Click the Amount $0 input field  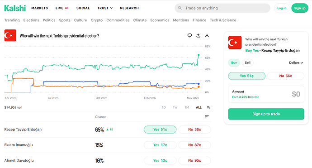click(x=266, y=94)
